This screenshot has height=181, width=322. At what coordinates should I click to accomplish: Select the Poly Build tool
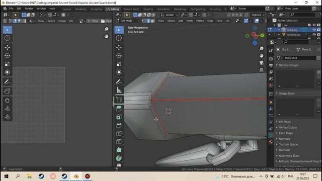[119, 150]
